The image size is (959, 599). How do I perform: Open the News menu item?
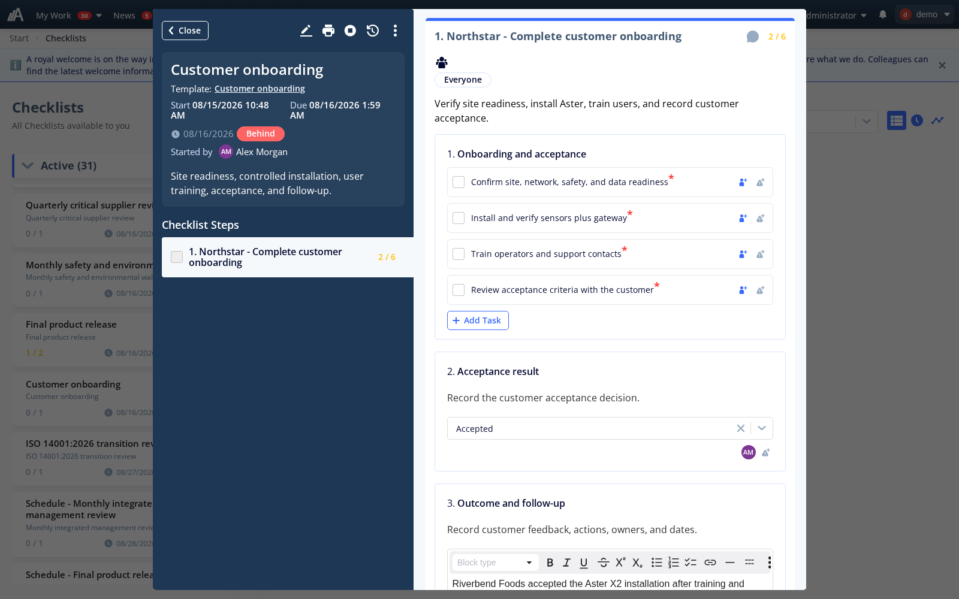(x=124, y=16)
